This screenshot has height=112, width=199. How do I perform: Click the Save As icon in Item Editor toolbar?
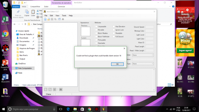[55, 19]
